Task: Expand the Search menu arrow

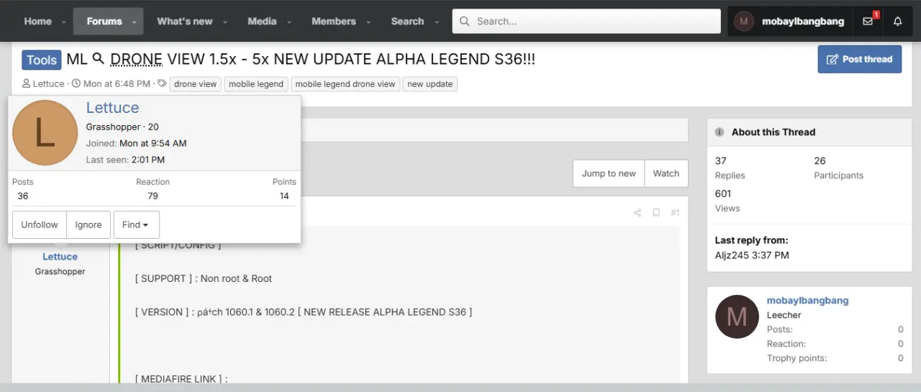Action: click(436, 22)
